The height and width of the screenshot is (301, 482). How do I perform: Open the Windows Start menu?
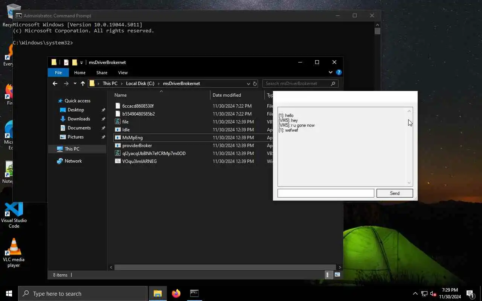9,293
